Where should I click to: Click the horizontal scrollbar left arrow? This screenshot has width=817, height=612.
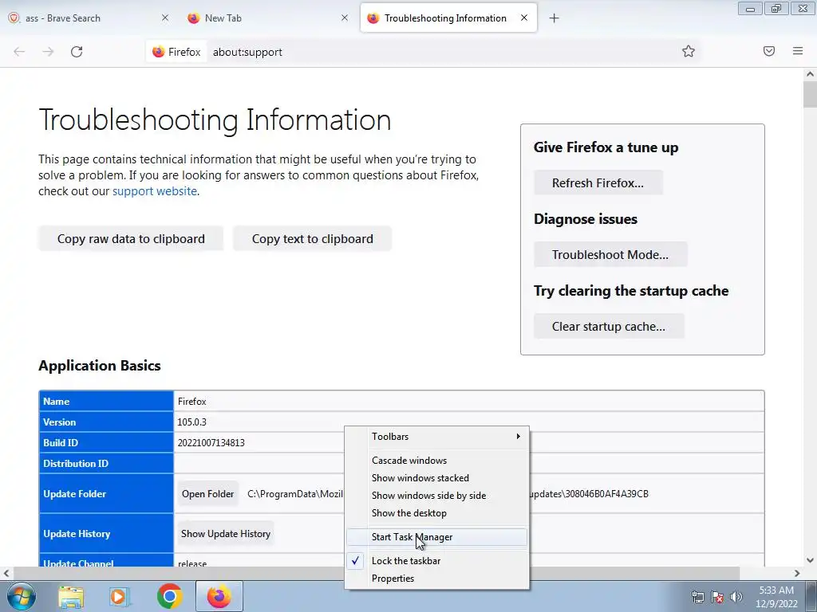6,573
